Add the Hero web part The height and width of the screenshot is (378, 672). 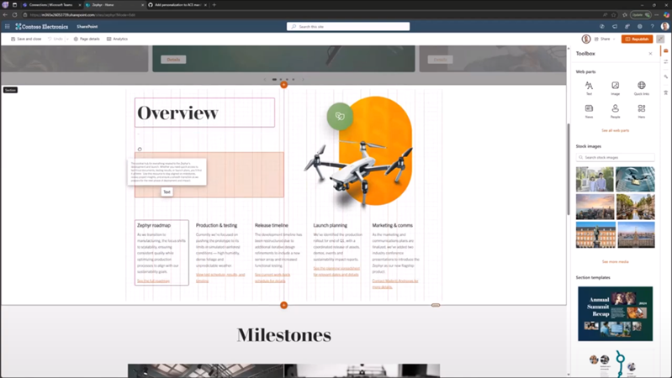(641, 111)
